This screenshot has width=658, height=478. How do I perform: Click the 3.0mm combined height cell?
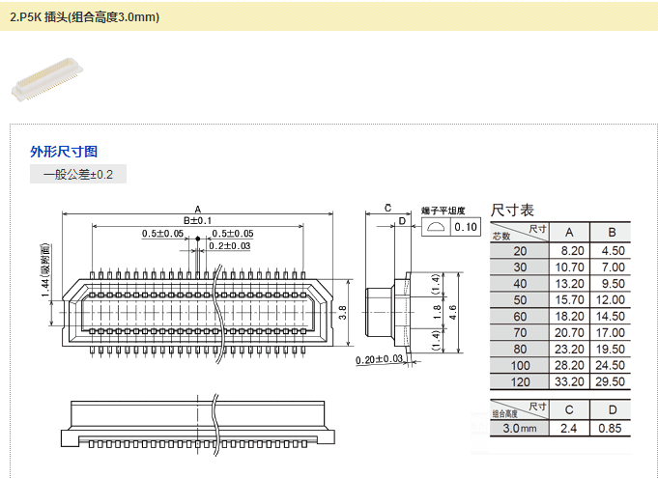pyautogui.click(x=519, y=428)
